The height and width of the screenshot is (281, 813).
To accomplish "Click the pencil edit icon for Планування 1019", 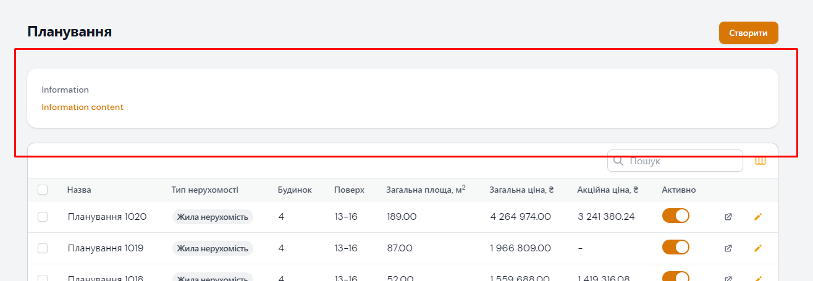I will point(758,248).
